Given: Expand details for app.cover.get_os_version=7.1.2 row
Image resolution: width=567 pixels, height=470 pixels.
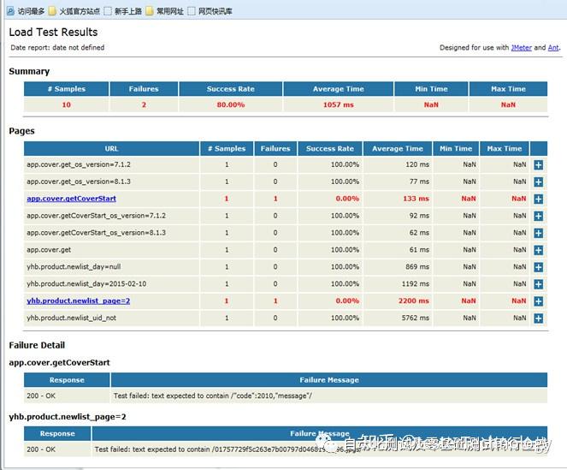Looking at the screenshot, I should (538, 165).
